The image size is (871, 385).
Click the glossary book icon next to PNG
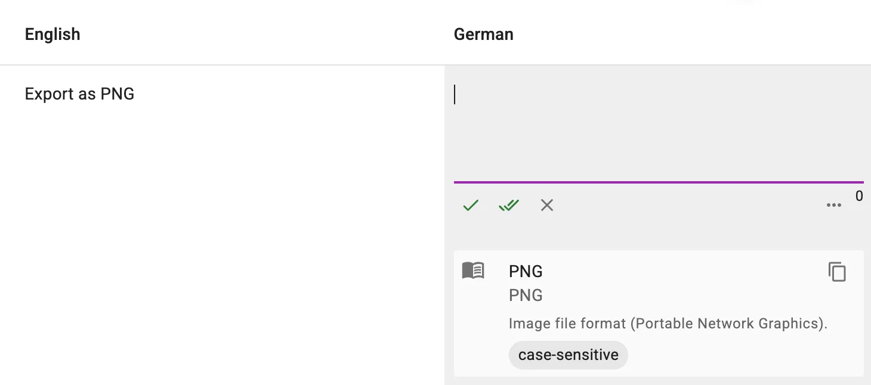[x=473, y=270]
